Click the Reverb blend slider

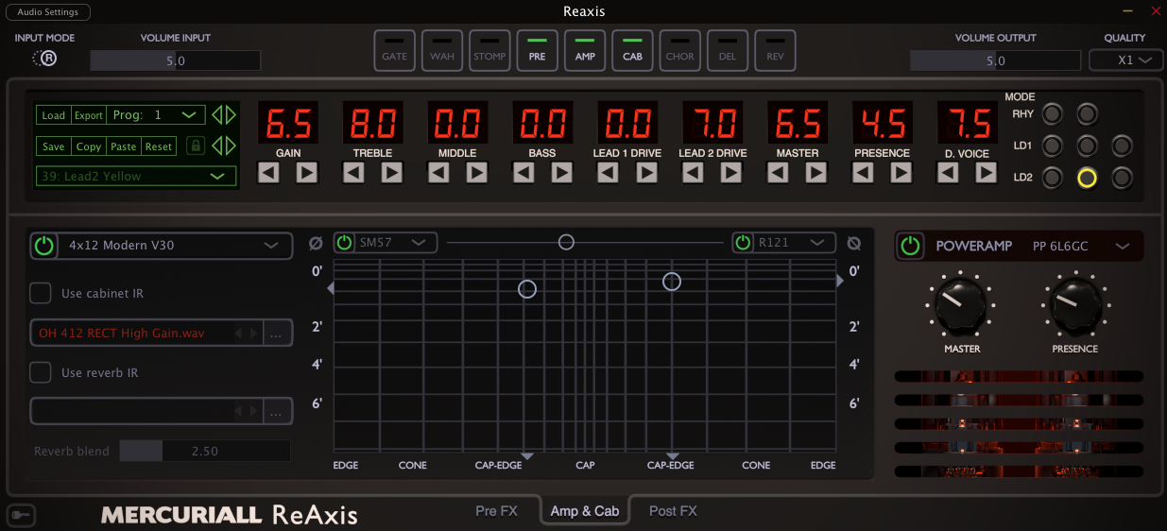coord(205,451)
